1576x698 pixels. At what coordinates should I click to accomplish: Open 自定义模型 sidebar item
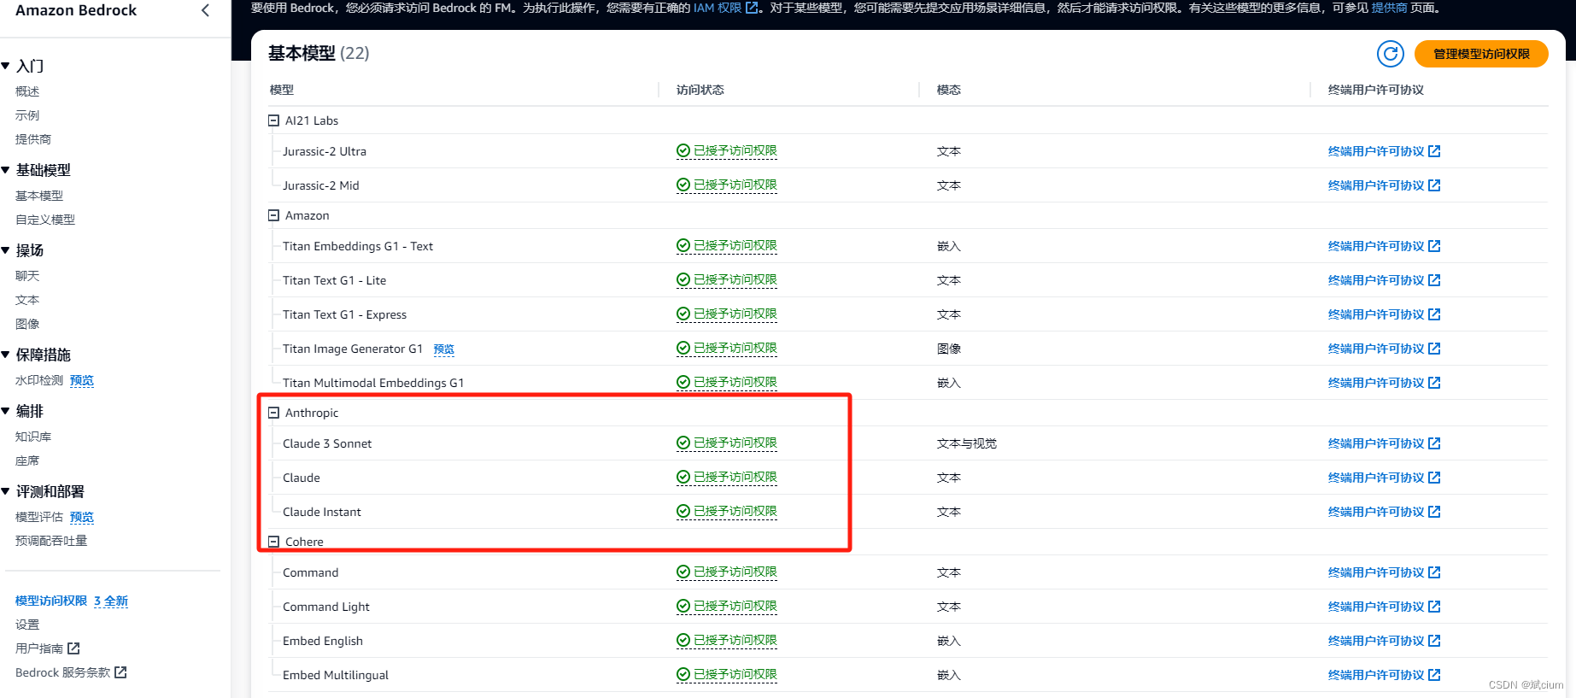pyautogui.click(x=45, y=220)
